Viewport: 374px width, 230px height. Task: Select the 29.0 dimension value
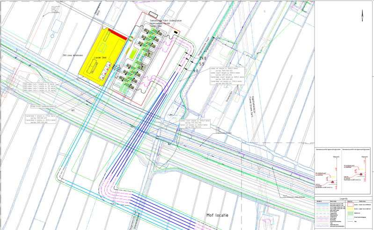[203, 58]
